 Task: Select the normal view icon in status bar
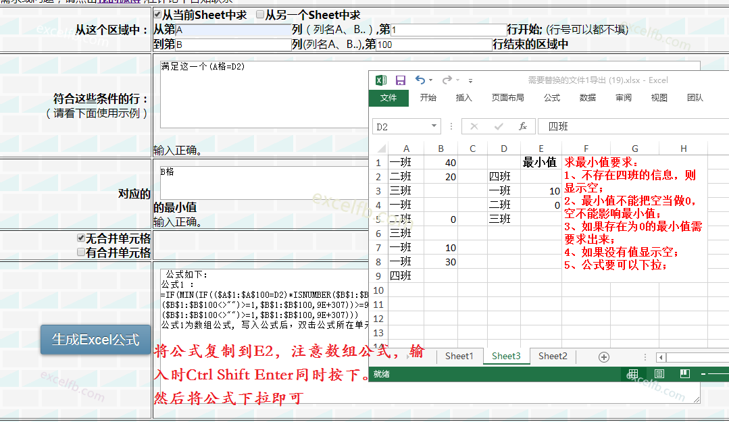(633, 373)
